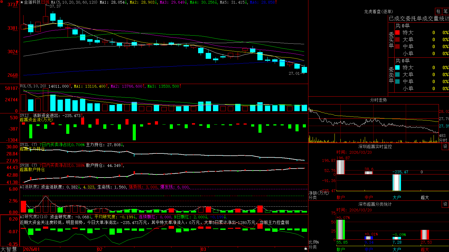Screen dimensions: 449x252
Task: Click the 中户 bar valued 38.6
Action: [x=369, y=173]
